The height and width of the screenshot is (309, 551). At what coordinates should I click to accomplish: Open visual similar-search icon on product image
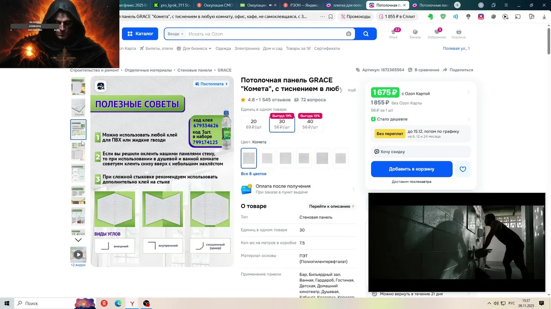pyautogui.click(x=101, y=86)
